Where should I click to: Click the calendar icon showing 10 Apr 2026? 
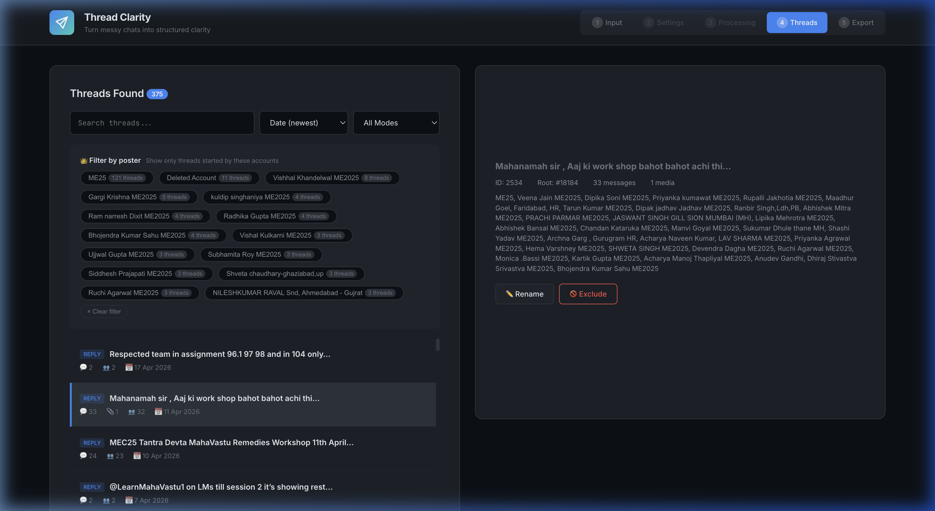coord(137,456)
